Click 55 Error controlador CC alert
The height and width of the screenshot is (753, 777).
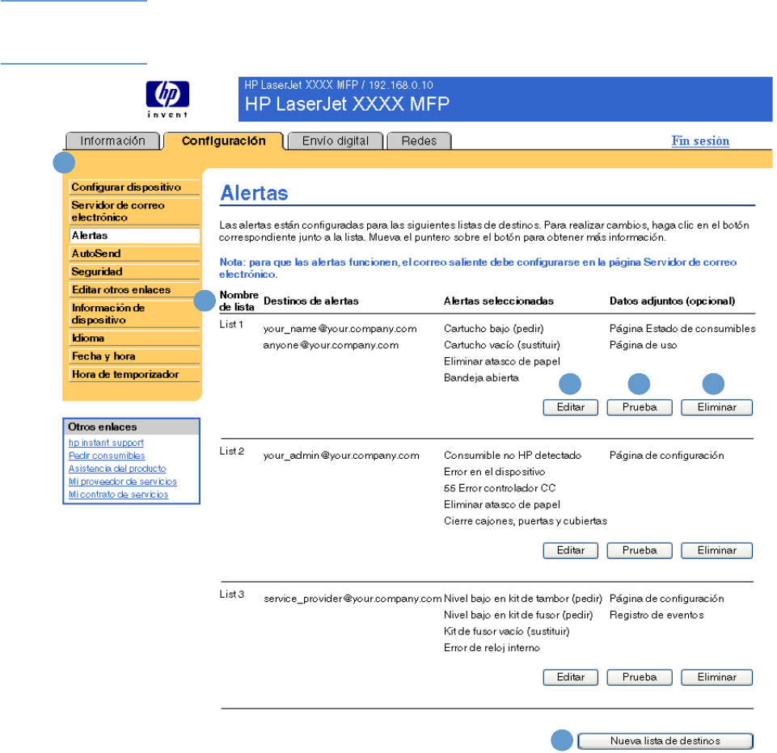pyautogui.click(x=500, y=488)
